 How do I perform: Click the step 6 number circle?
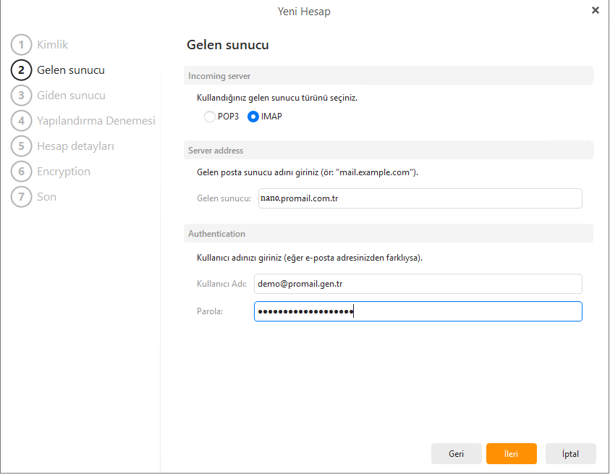22,172
